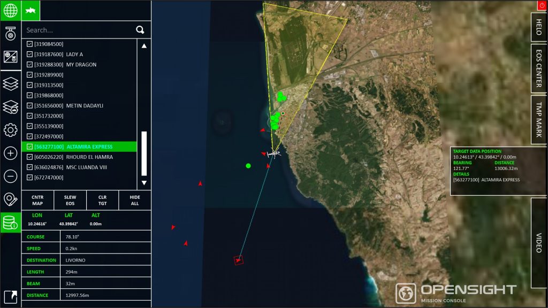Toggle checkbox for RHOURD EL HAMRA
The height and width of the screenshot is (308, 548).
(30, 157)
